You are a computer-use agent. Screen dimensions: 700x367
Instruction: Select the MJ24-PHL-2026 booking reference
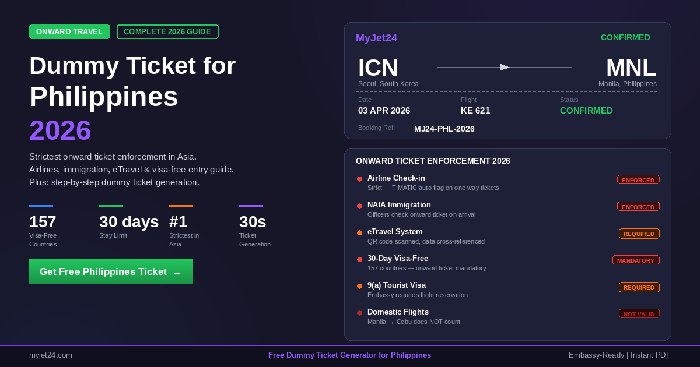click(444, 129)
